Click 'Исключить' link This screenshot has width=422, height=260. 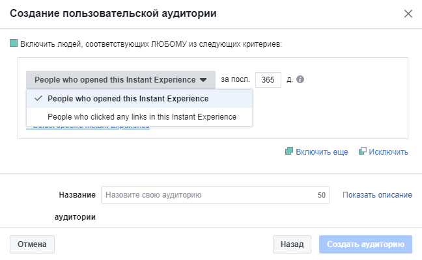tap(388, 152)
